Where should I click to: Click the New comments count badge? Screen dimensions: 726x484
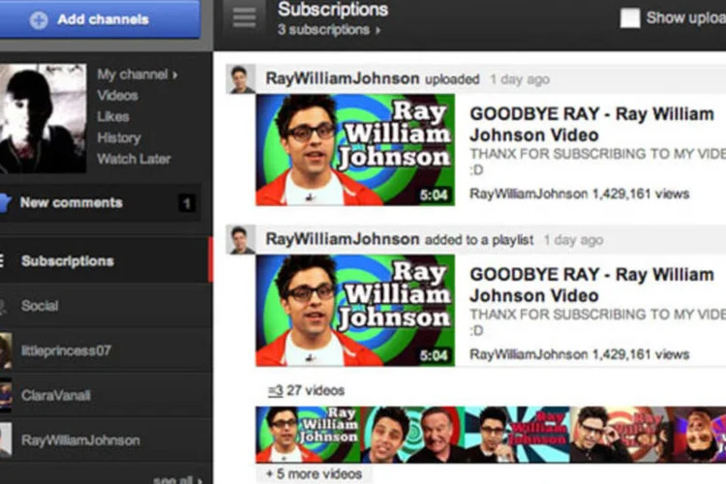pos(187,203)
